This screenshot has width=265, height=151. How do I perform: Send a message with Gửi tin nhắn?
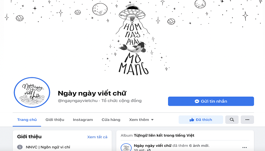[x=211, y=101]
